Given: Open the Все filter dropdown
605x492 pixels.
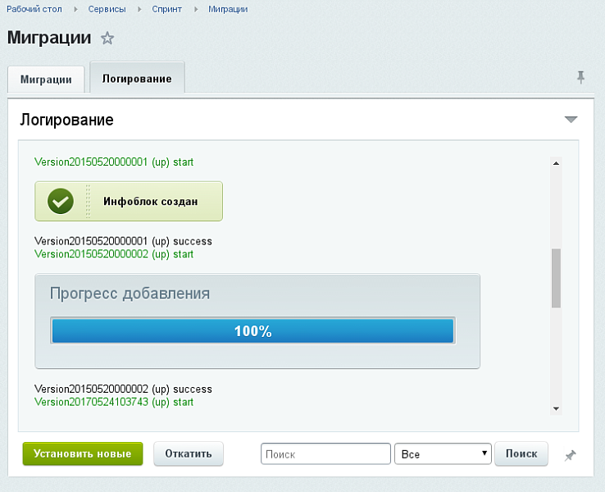Looking at the screenshot, I should 443,453.
